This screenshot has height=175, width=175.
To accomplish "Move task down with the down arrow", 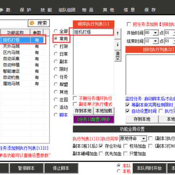I will coord(118,44).
